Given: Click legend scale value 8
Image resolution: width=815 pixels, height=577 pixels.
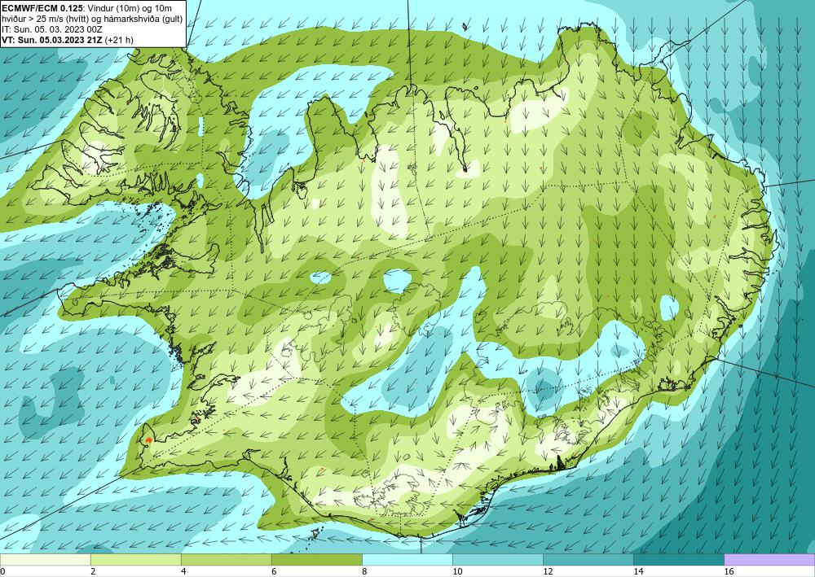Looking at the screenshot, I should click(x=363, y=571).
